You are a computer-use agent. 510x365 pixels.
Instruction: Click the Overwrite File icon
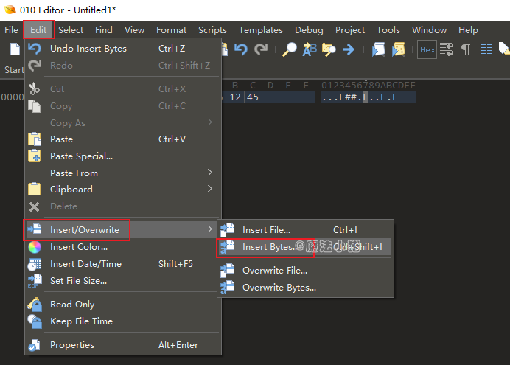(x=227, y=271)
